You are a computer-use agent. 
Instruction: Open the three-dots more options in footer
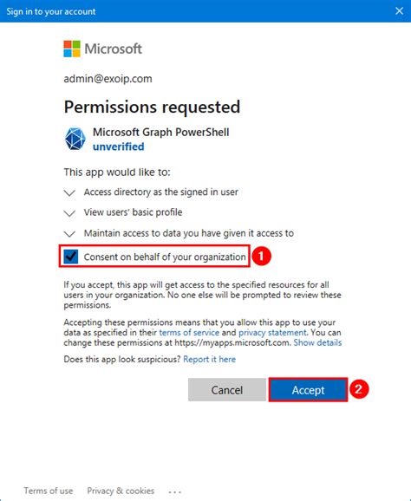coord(174,491)
